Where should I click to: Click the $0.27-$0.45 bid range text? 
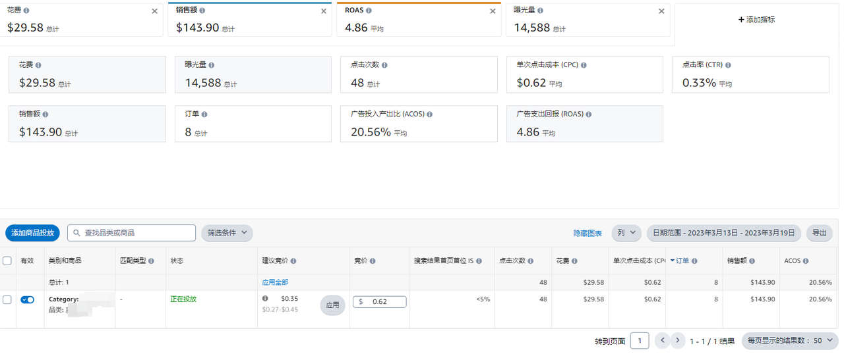point(280,309)
